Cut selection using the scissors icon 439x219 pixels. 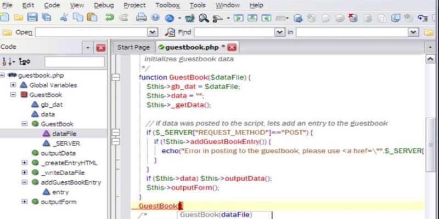[x=64, y=18]
